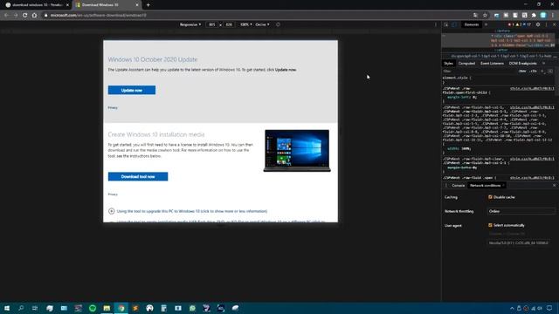Open the Windows notification center icon
Image resolution: width=559 pixels, height=314 pixels.
click(x=549, y=308)
